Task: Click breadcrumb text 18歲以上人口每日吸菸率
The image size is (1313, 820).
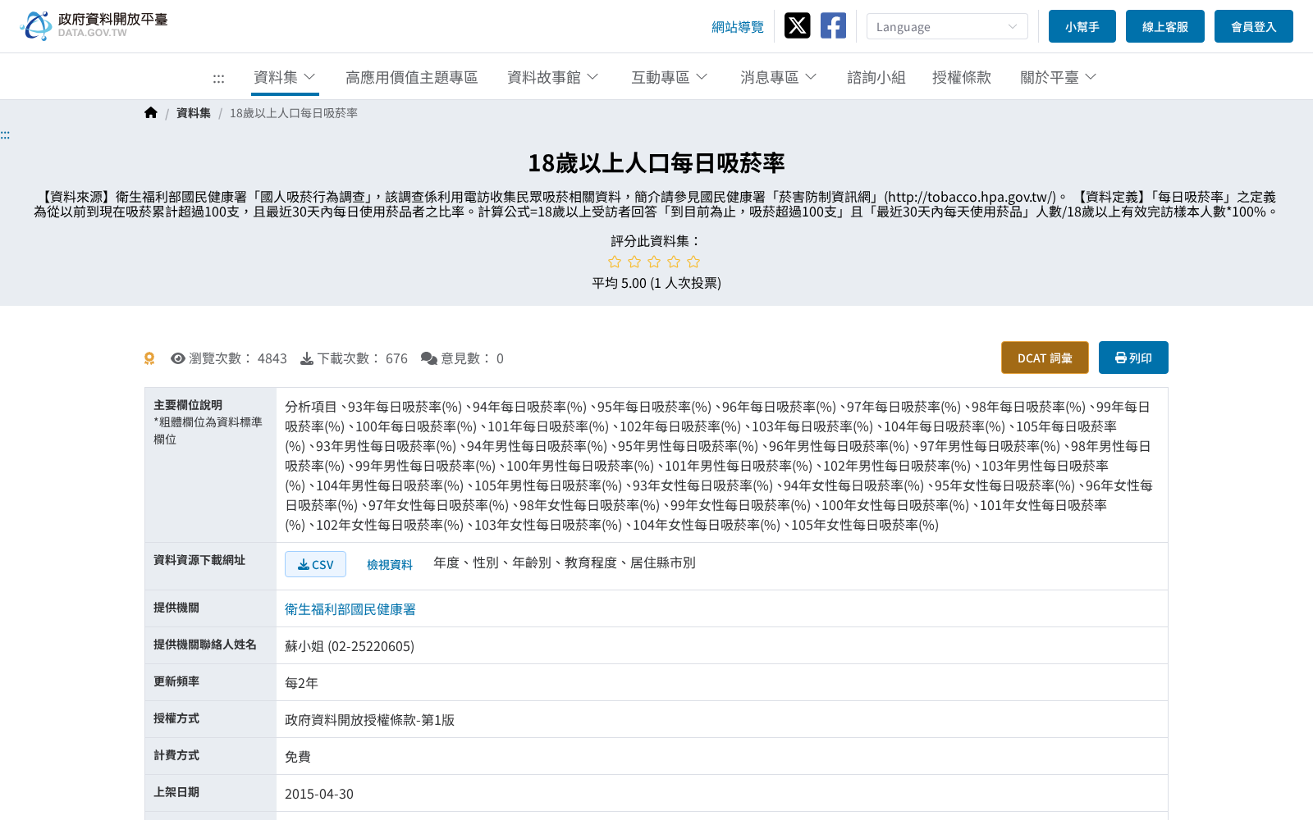Action: click(x=294, y=113)
